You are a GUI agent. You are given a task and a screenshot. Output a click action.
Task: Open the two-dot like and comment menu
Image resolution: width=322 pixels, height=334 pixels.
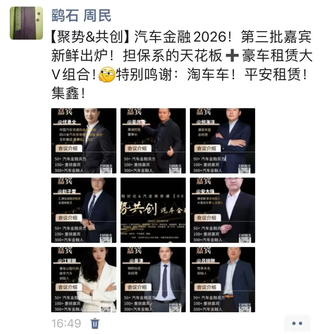coord(297,323)
